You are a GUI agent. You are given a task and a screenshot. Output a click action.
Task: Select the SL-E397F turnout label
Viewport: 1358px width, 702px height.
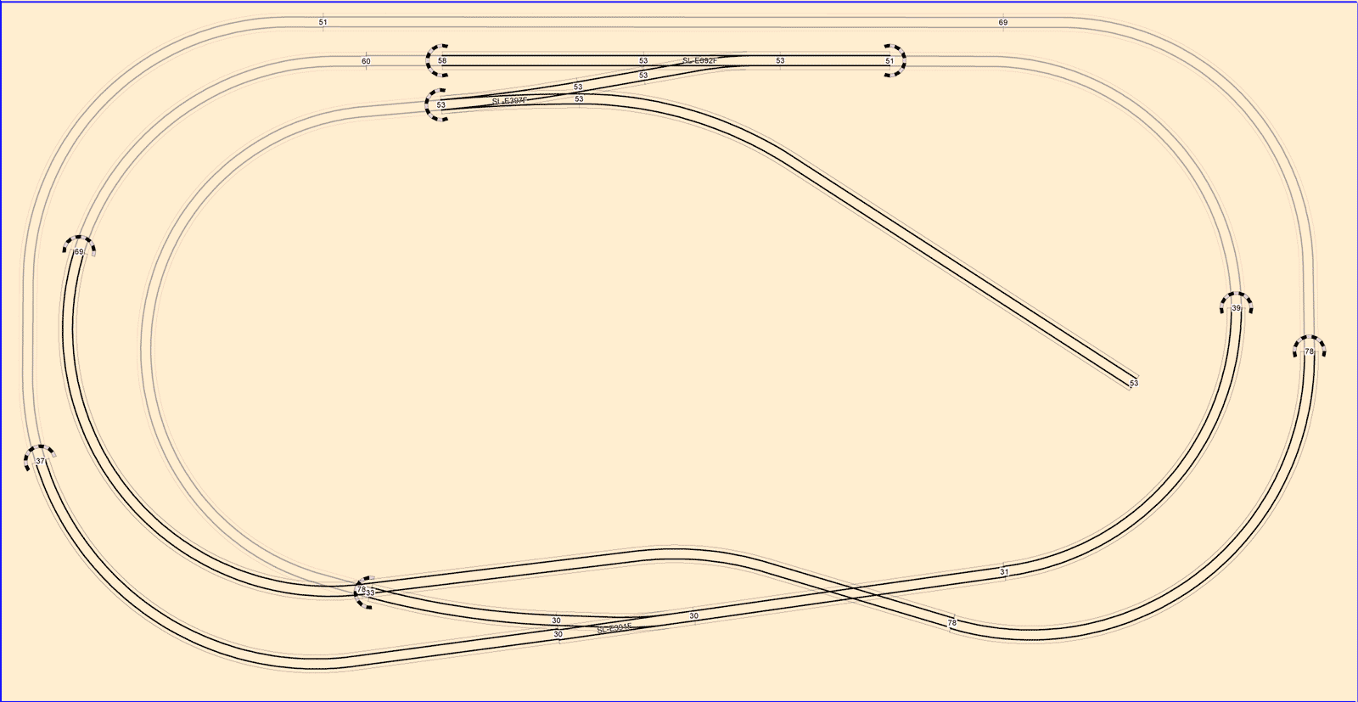coord(510,101)
